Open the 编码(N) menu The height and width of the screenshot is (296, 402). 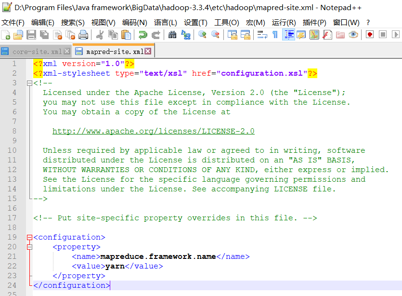coord(135,23)
